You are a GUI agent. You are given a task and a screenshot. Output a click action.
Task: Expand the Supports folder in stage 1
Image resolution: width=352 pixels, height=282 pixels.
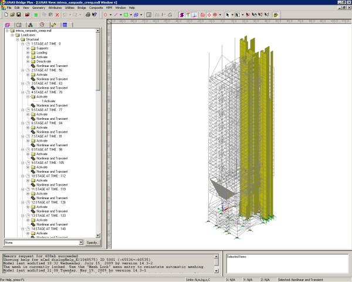point(27,48)
